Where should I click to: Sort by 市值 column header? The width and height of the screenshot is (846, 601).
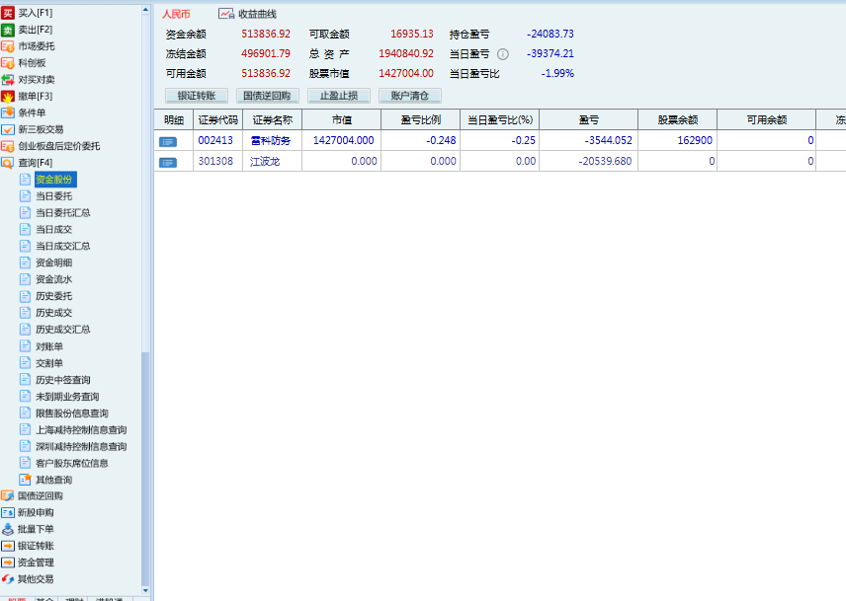[x=342, y=119]
